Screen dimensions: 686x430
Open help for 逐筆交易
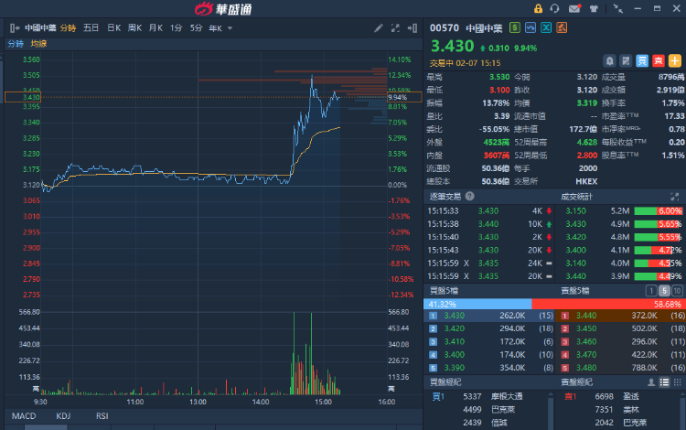[x=469, y=197]
